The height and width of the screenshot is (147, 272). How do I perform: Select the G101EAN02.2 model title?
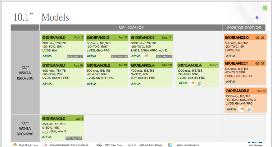pyautogui.click(x=98, y=65)
